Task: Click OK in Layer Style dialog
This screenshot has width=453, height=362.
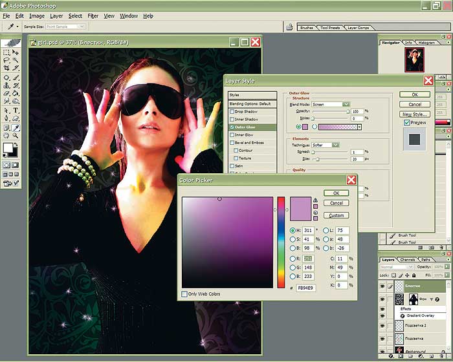Action: tap(415, 94)
